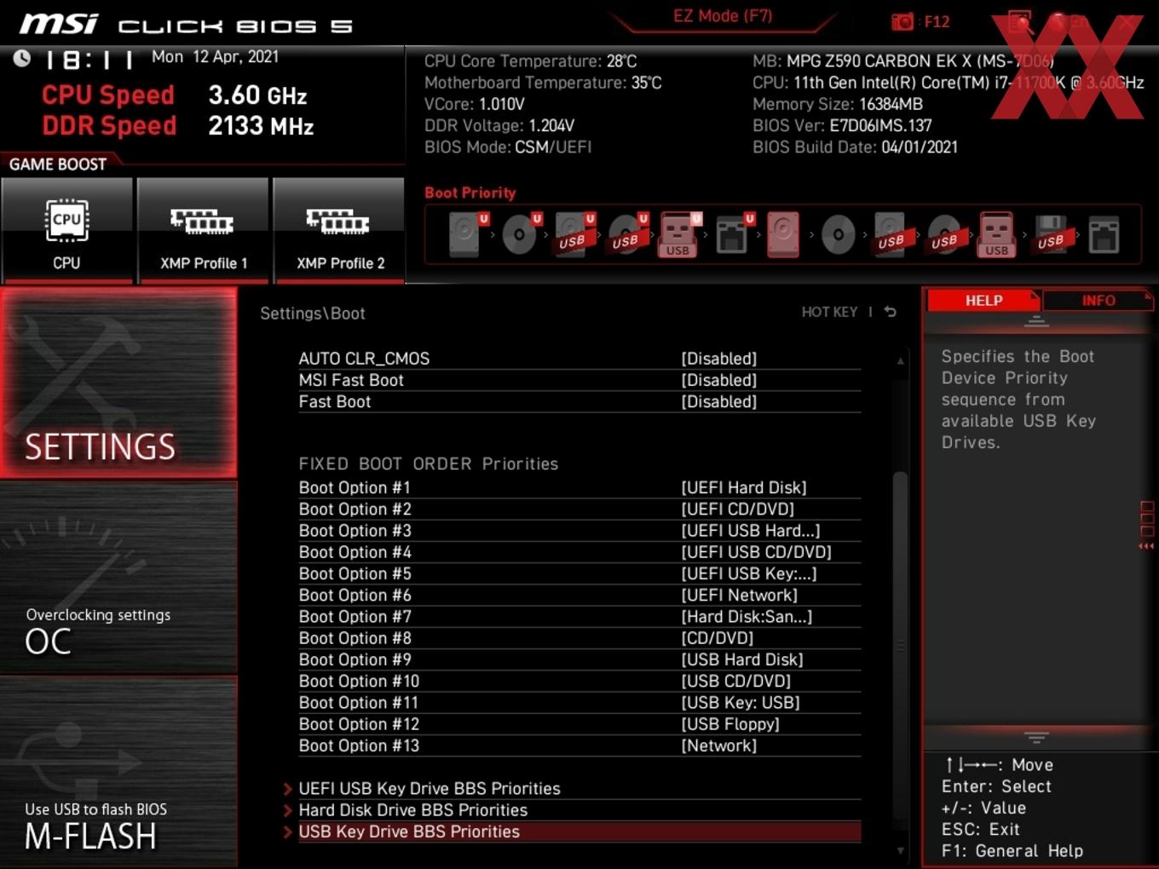Viewport: 1159px width, 869px height.
Task: Select the legacy USB Key boot icon
Action: pos(997,235)
